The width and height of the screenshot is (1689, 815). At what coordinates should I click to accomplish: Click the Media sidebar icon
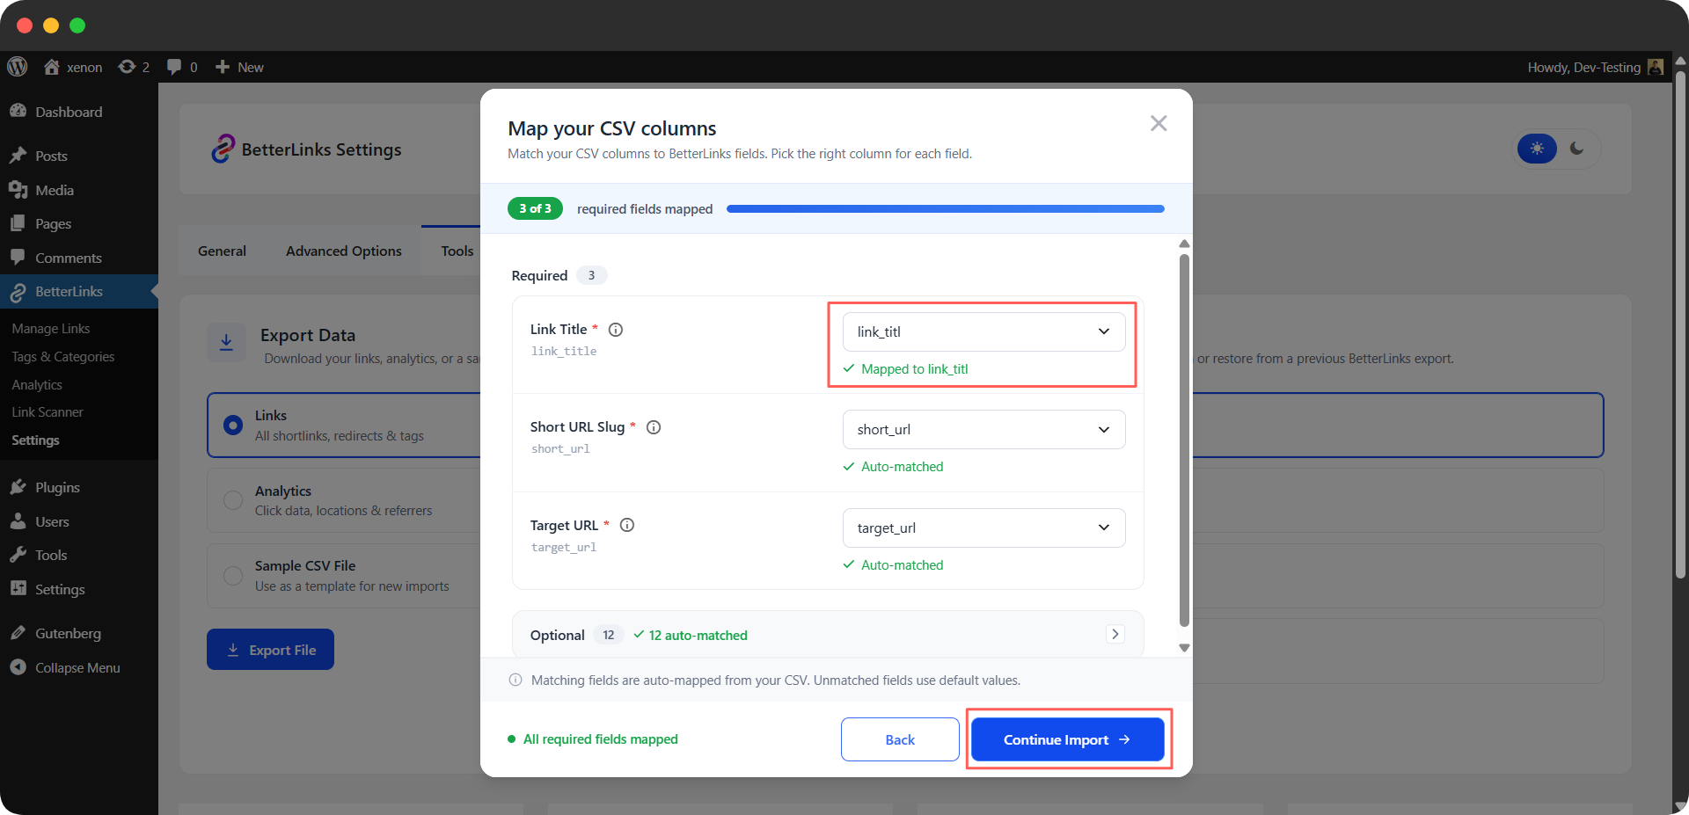[x=18, y=190]
